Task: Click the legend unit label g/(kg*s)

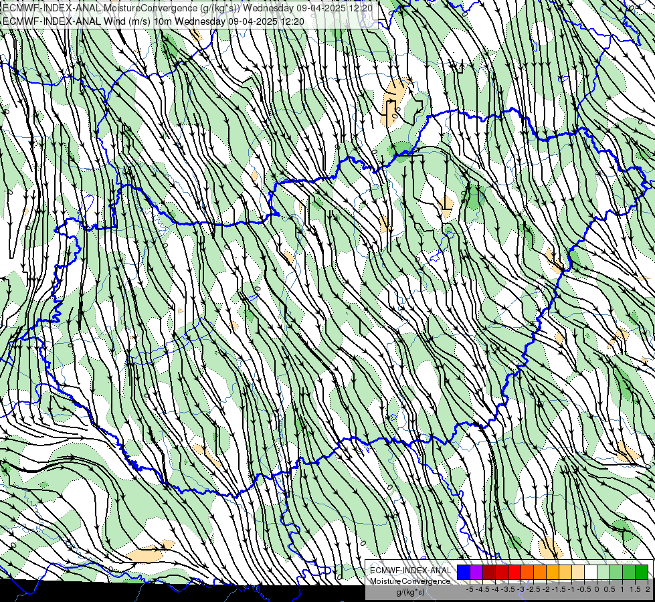Action: pos(410,592)
